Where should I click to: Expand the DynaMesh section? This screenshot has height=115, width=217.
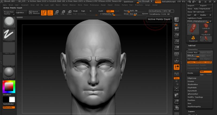click(x=192, y=90)
